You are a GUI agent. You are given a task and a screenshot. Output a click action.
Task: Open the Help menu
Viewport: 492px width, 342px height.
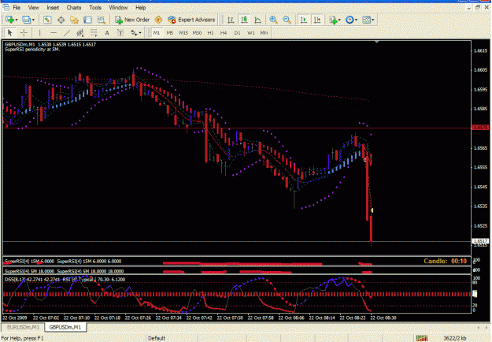click(x=141, y=8)
